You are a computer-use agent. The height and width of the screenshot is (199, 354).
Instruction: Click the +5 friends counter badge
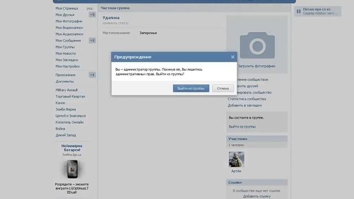pyautogui.click(x=92, y=15)
